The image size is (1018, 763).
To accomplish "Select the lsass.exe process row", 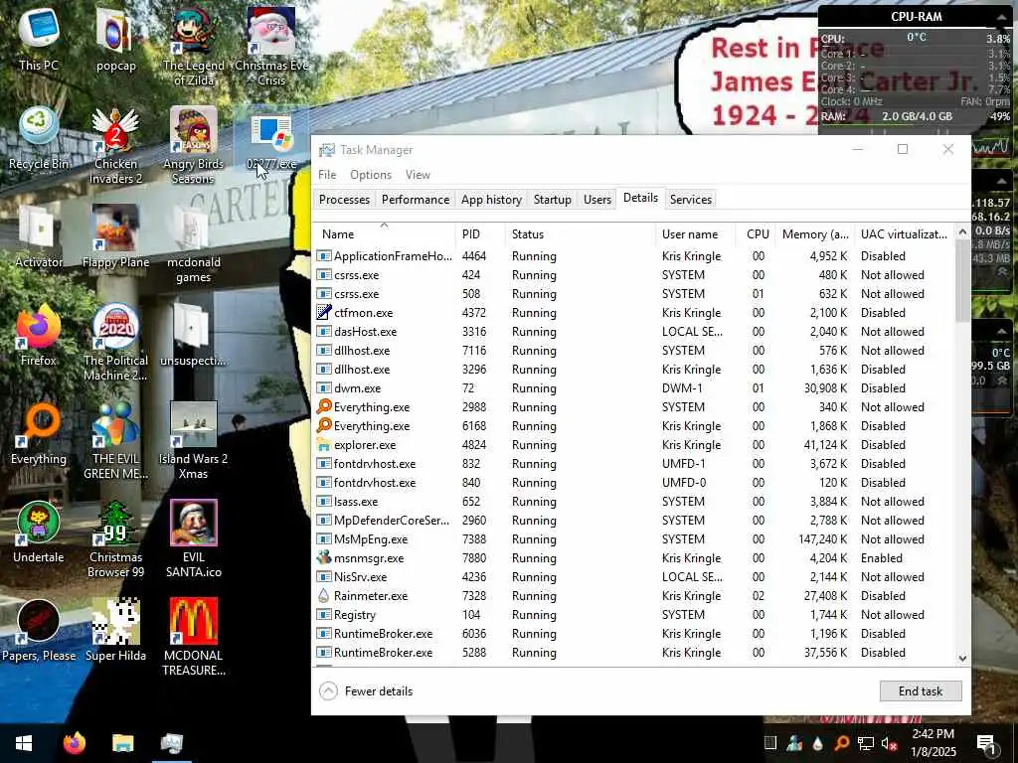I will 635,502.
